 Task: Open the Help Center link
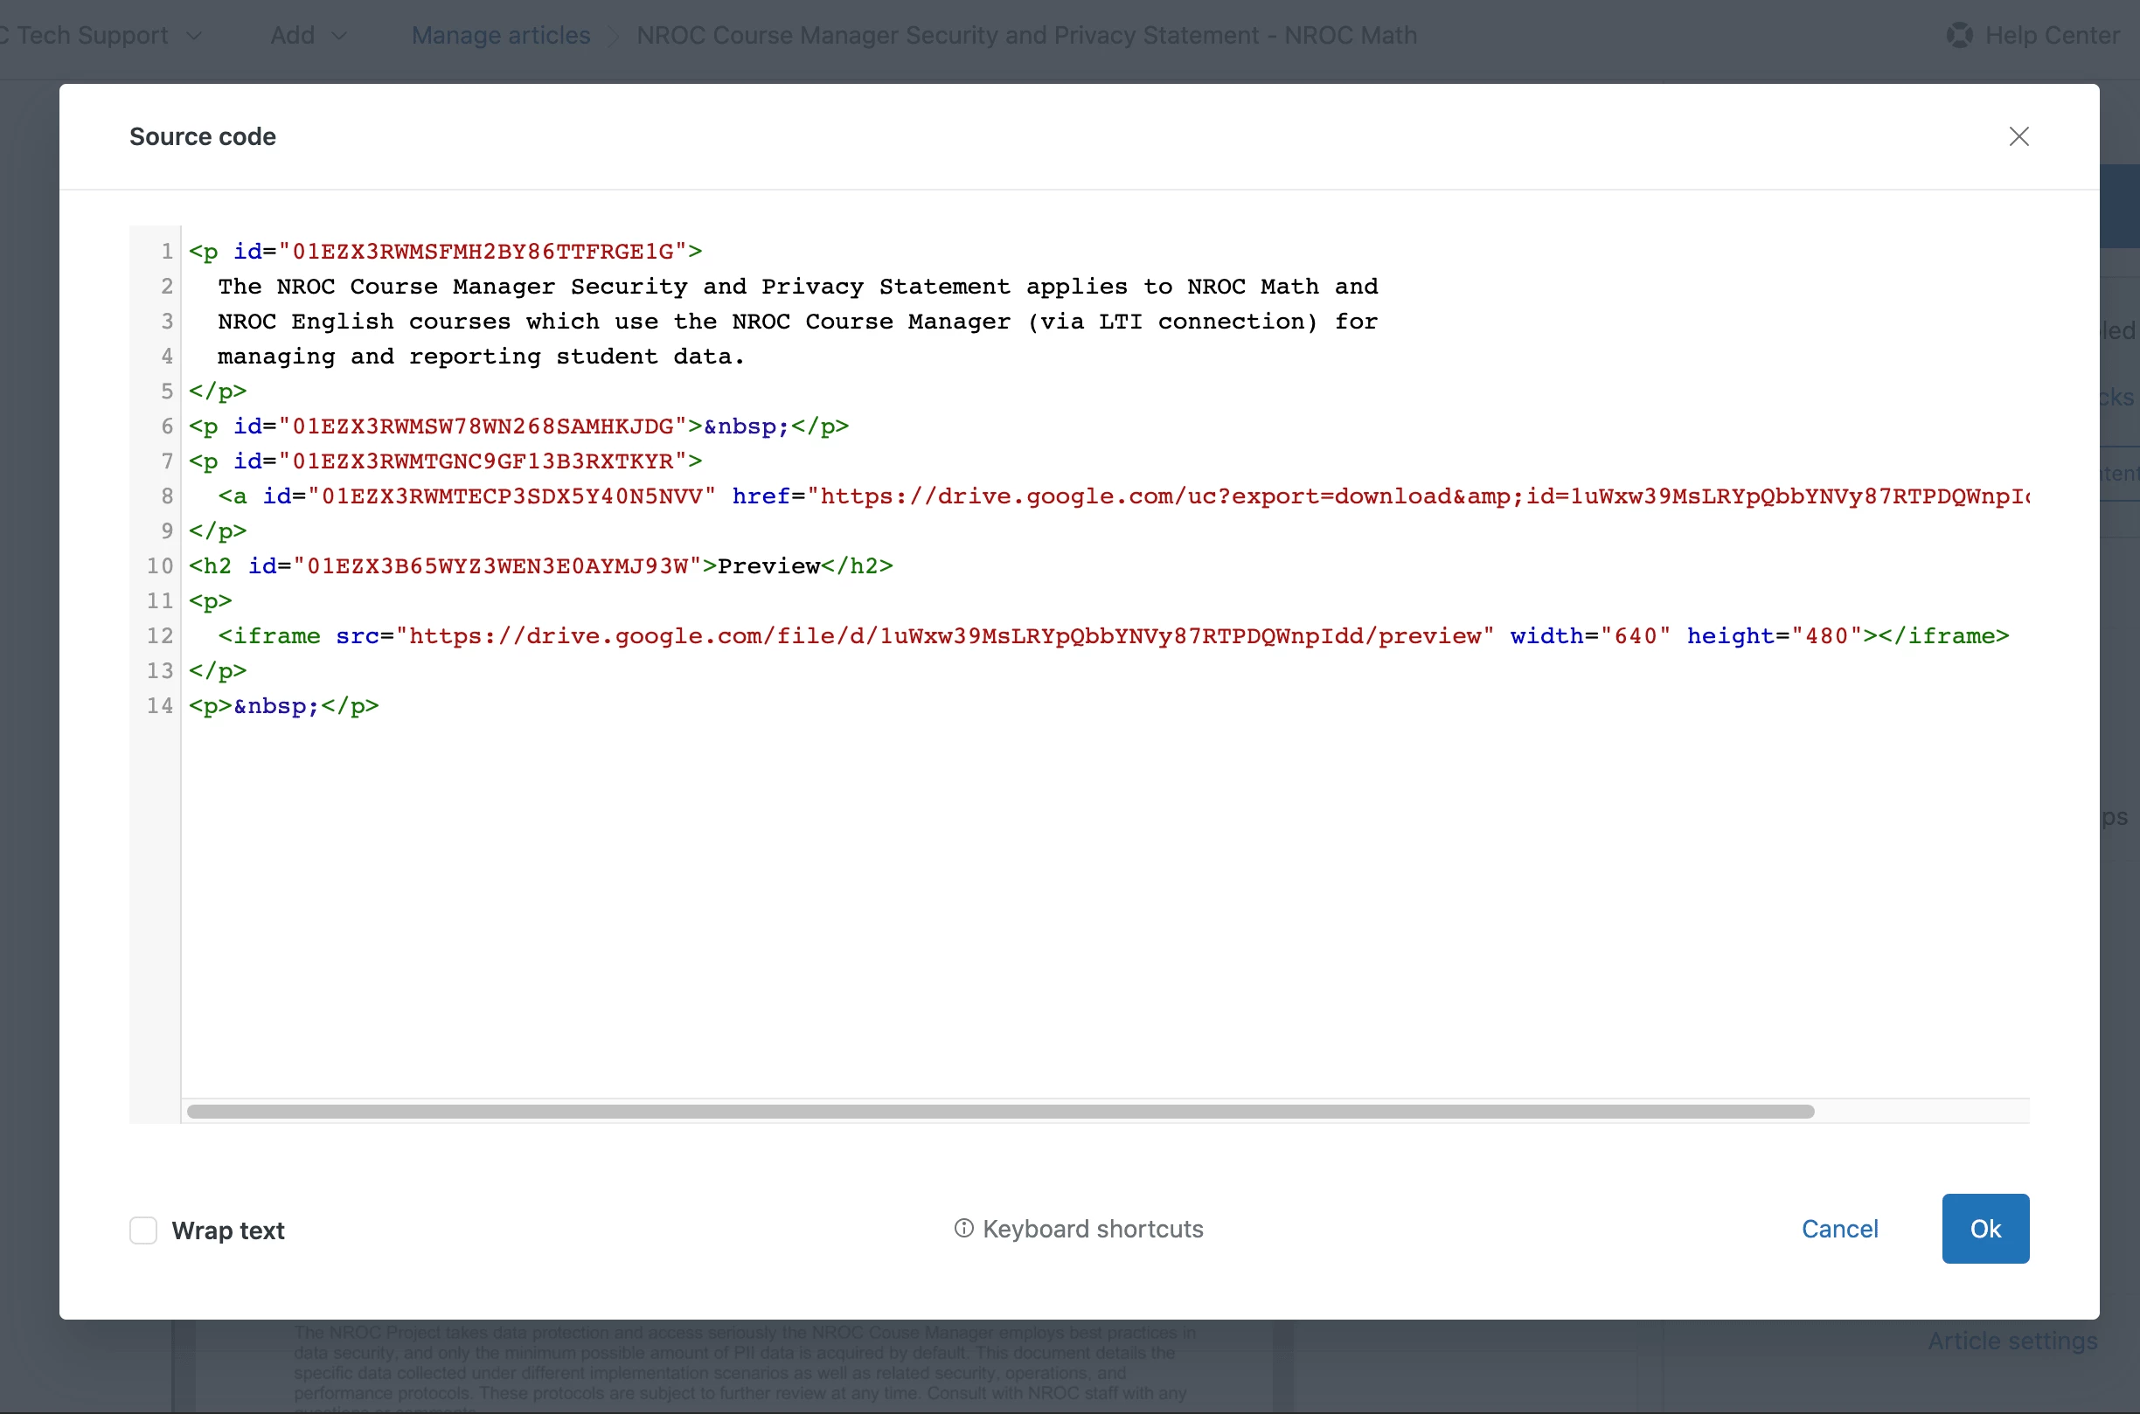coord(2052,35)
